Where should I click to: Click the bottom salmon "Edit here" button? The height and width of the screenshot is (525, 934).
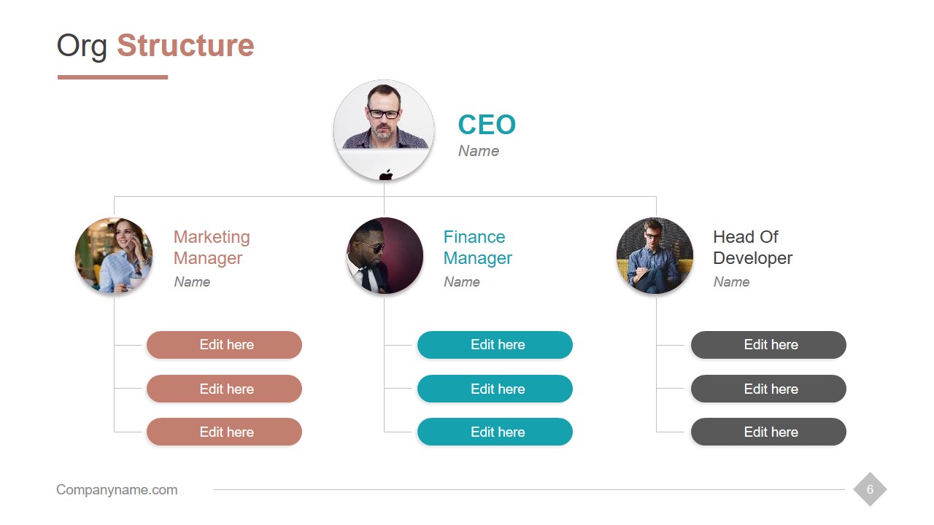click(224, 432)
